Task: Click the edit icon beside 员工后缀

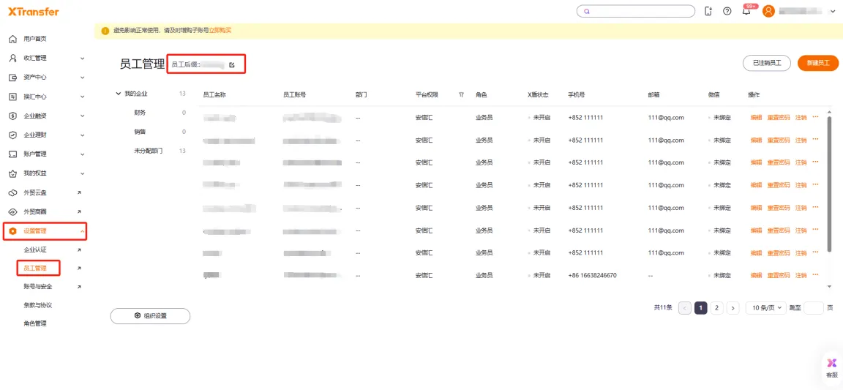Action: pos(232,65)
